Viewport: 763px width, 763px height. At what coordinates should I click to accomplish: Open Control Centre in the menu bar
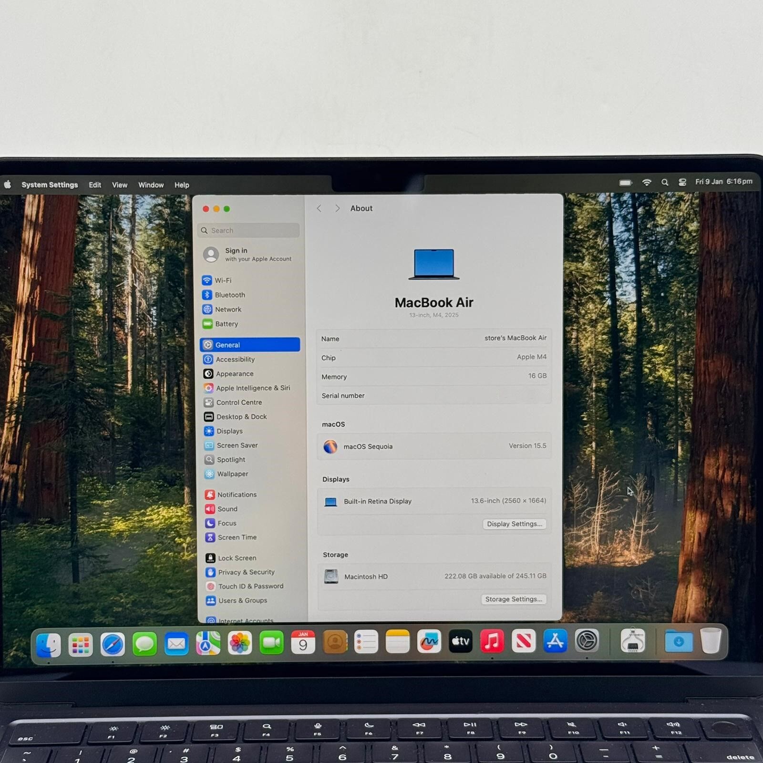(682, 182)
